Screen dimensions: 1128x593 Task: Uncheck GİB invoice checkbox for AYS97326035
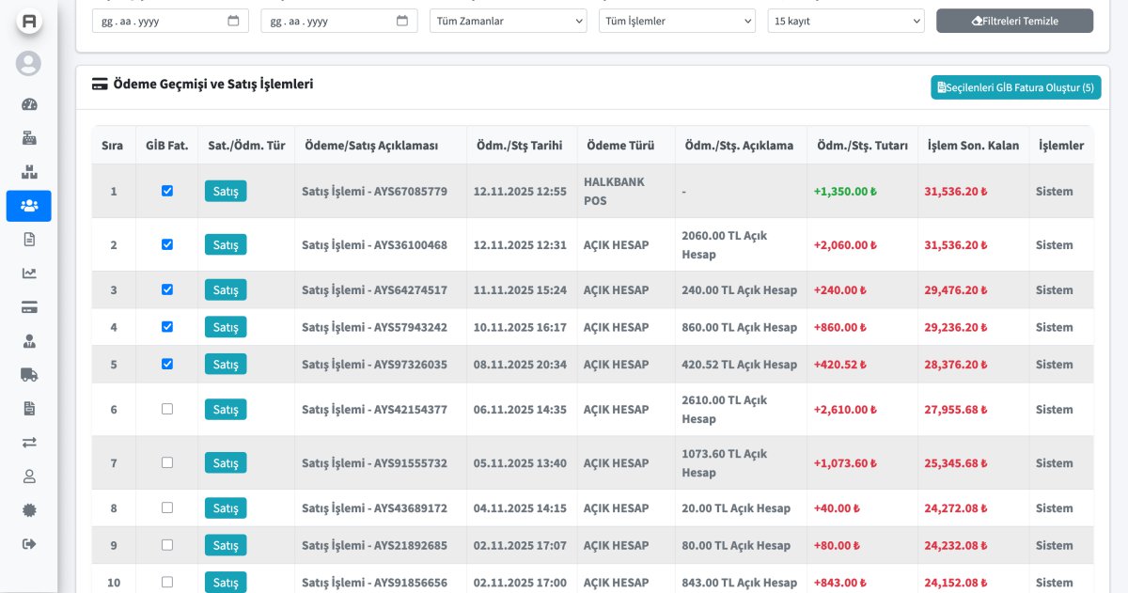(x=167, y=364)
